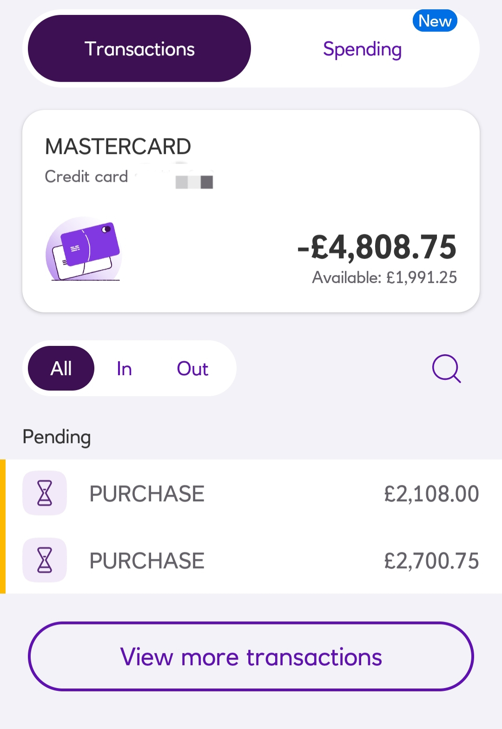This screenshot has height=729, width=502.
Task: Tap the -£4,808.75 balance amount
Action: (x=377, y=247)
